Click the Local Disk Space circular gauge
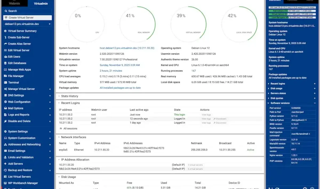Image resolution: width=320 pixels, height=189 pixels. pos(239,24)
